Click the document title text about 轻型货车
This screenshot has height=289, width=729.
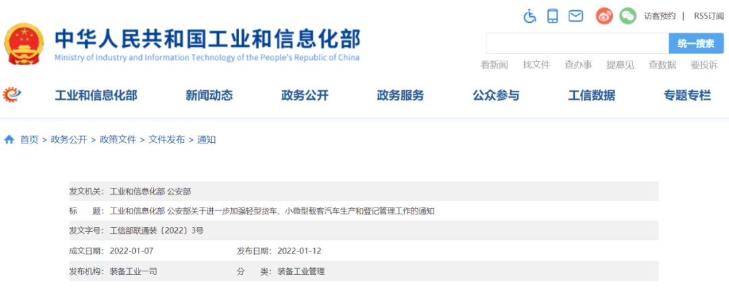pos(272,211)
